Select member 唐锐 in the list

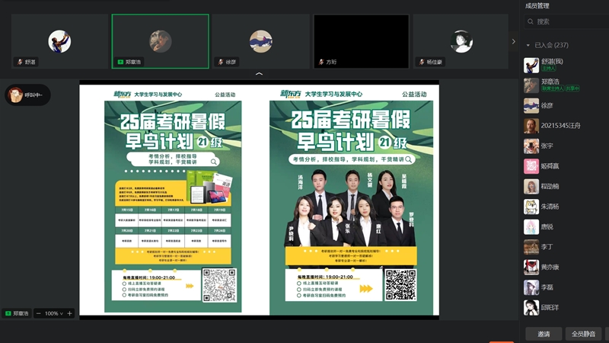(x=566, y=226)
